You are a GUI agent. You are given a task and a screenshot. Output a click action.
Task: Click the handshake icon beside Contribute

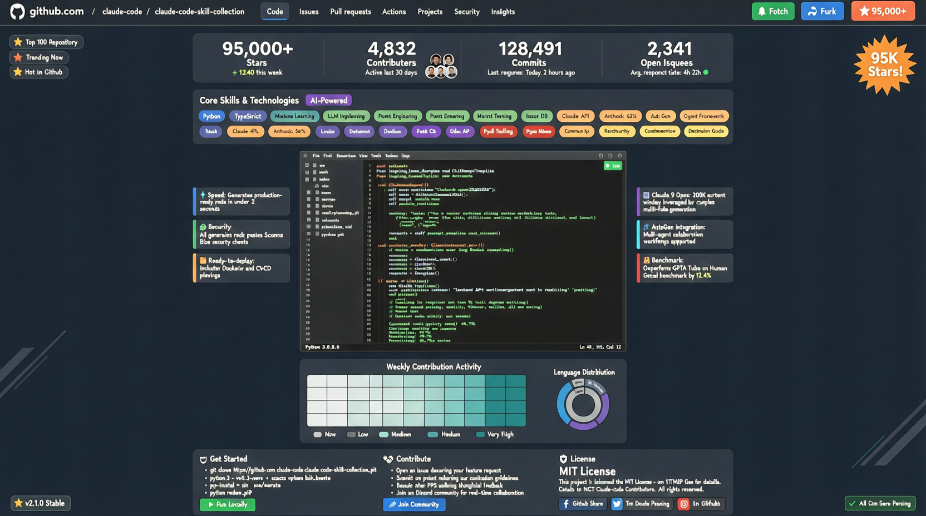[x=388, y=459]
